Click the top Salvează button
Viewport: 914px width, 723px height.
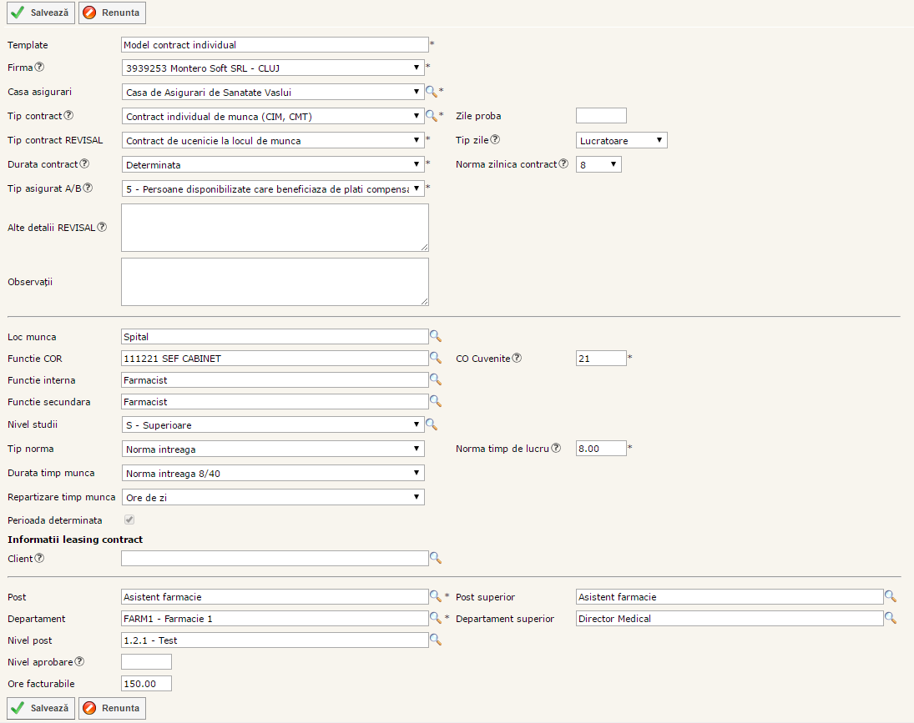41,13
